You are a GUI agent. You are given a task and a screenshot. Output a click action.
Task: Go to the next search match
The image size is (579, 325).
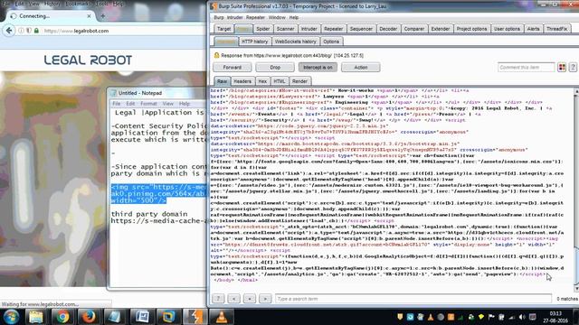click(265, 299)
